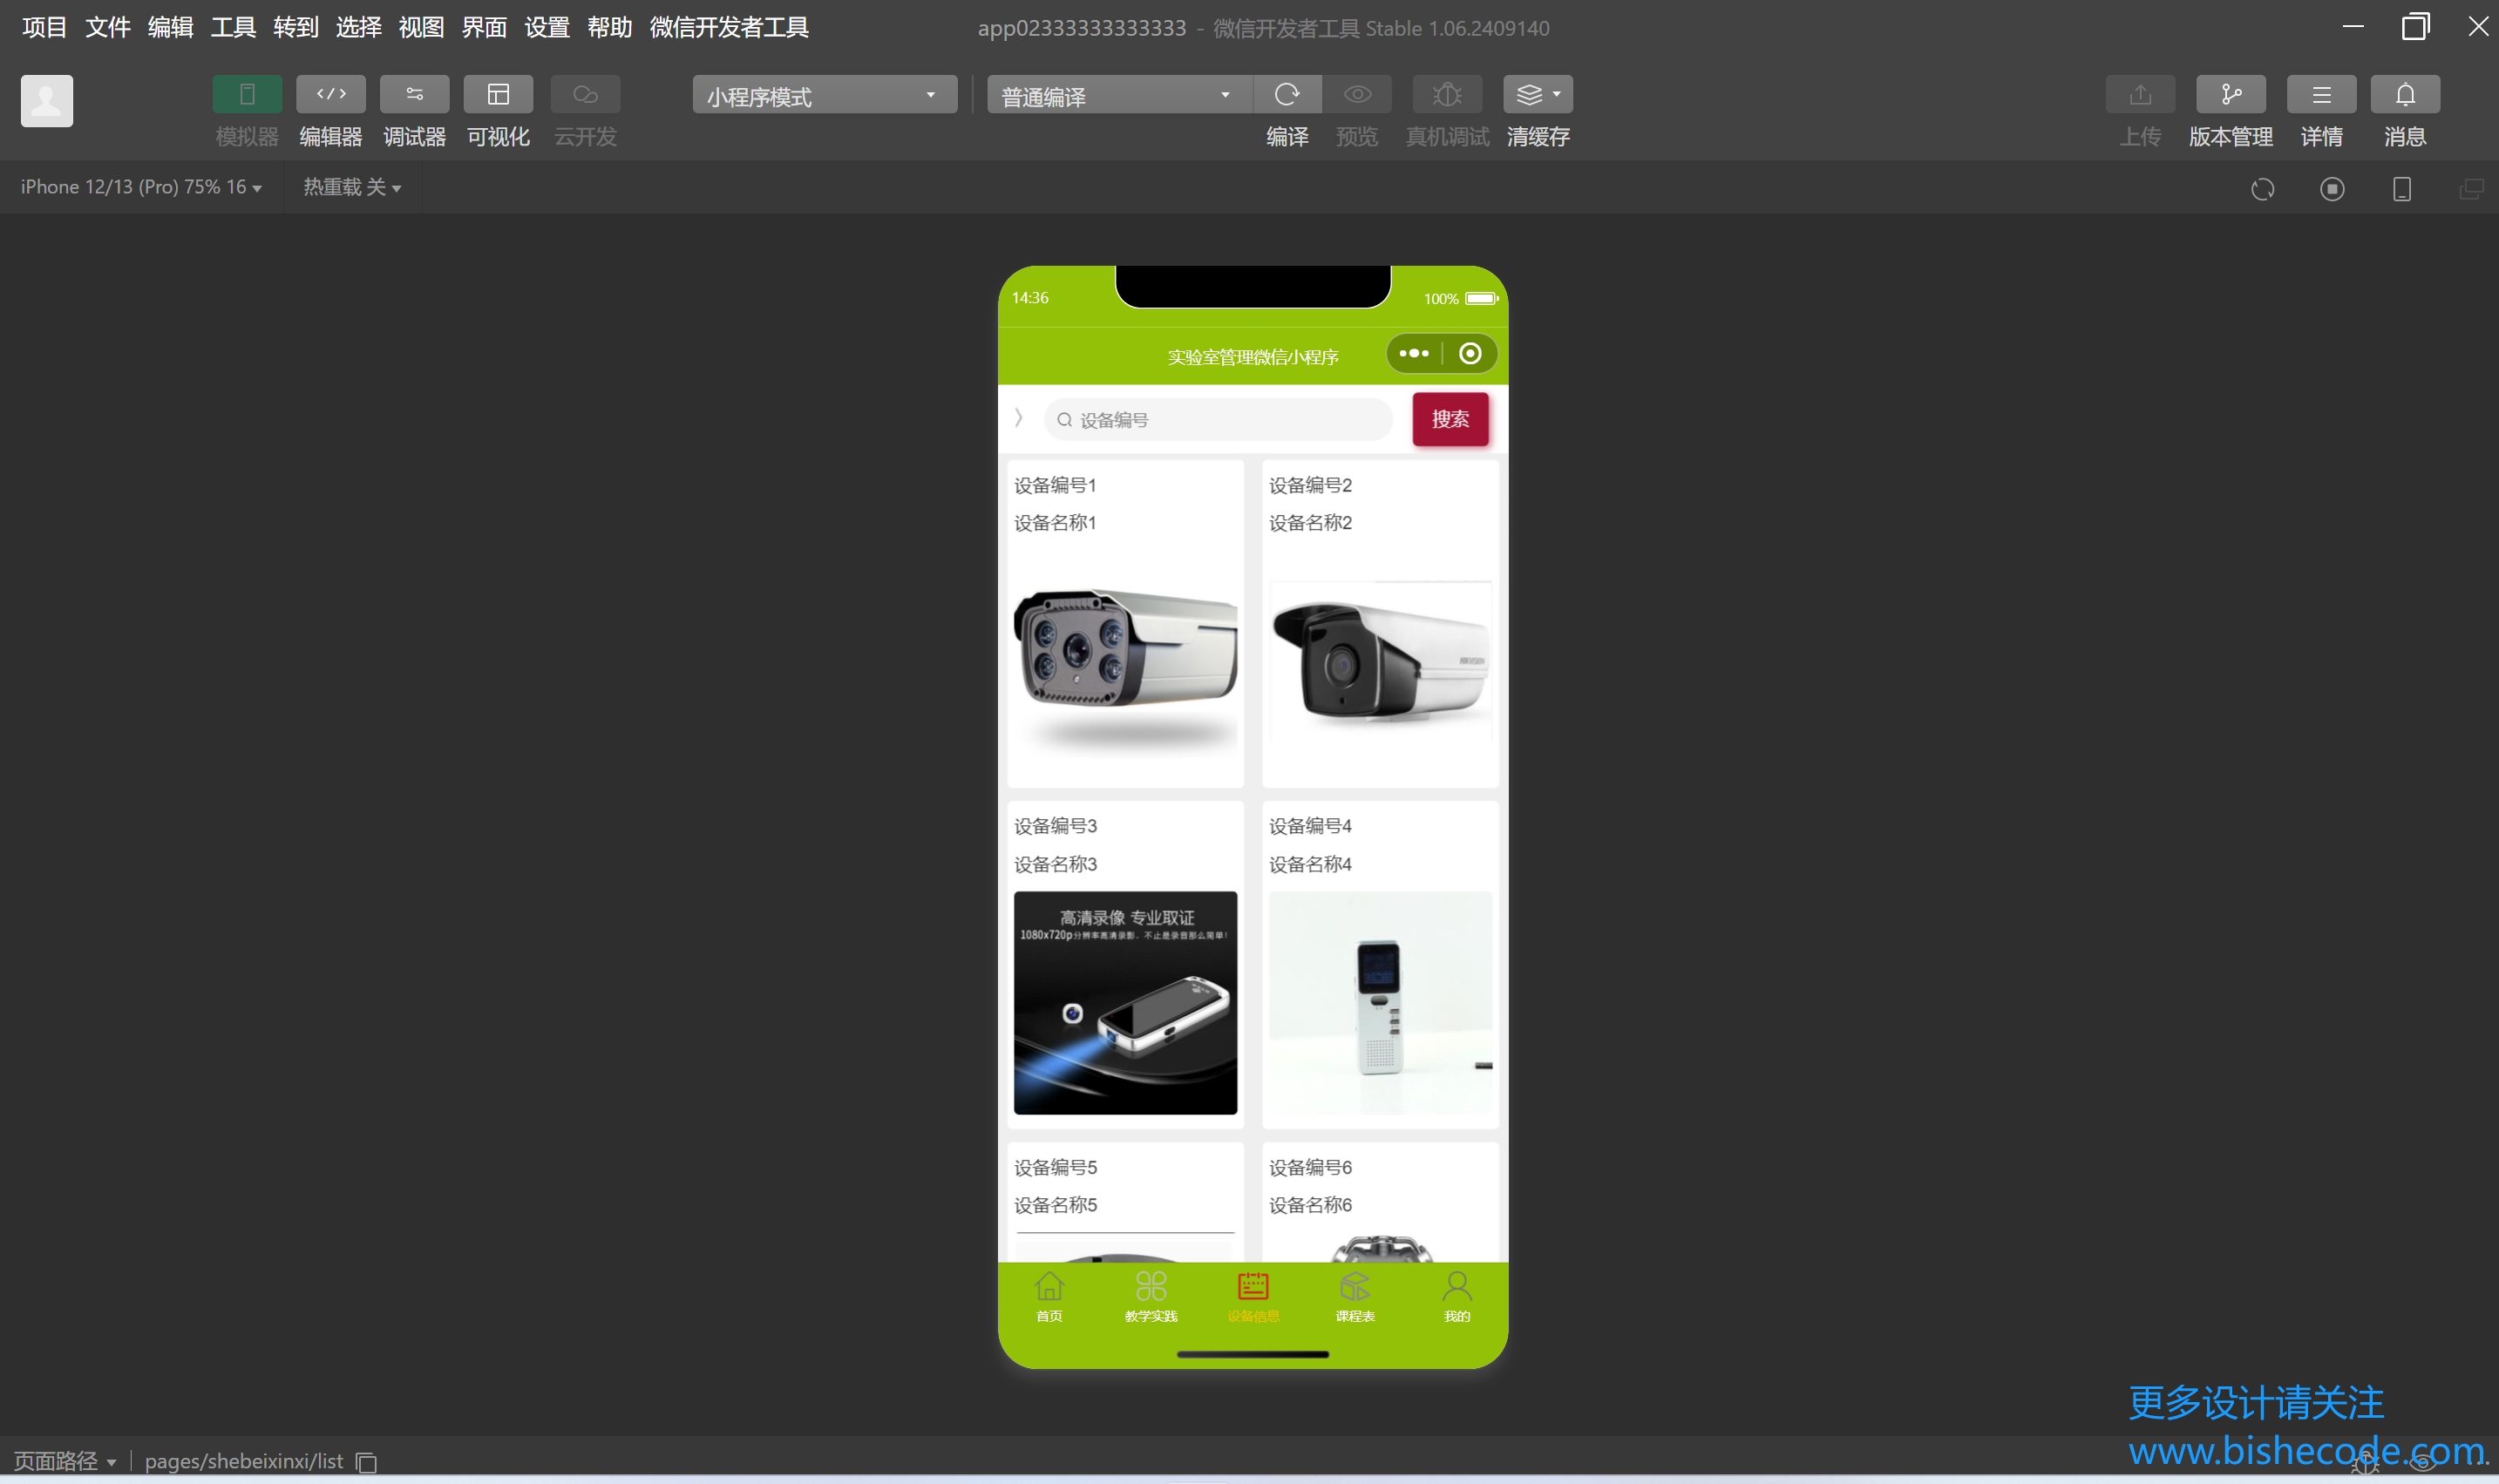Viewport: 2499px width, 1484px height.
Task: Expand the 小程序模式 mode dropdown
Action: coord(824,96)
